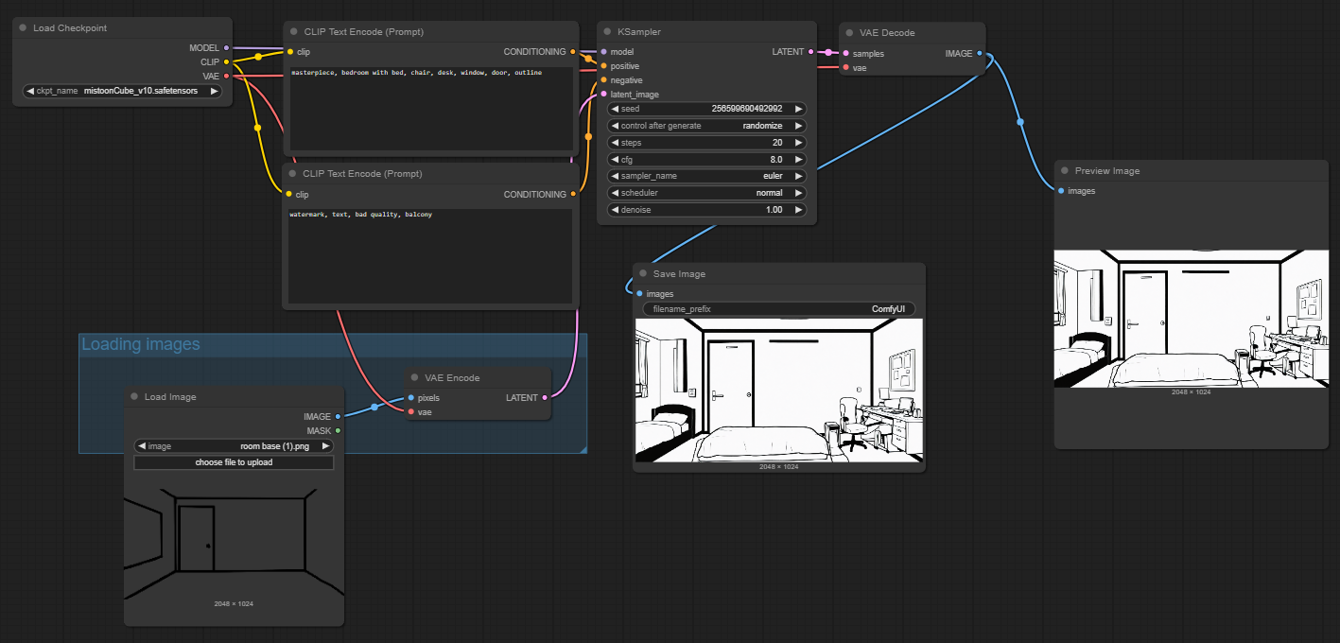This screenshot has width=1340, height=643.
Task: Click midpoint dot on Load Image to VAE Encode link
Action: pyautogui.click(x=374, y=408)
